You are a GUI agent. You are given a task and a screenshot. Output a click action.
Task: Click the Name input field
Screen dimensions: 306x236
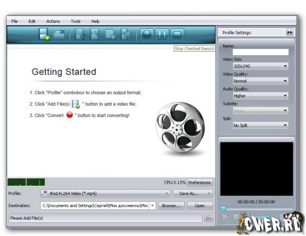click(261, 52)
